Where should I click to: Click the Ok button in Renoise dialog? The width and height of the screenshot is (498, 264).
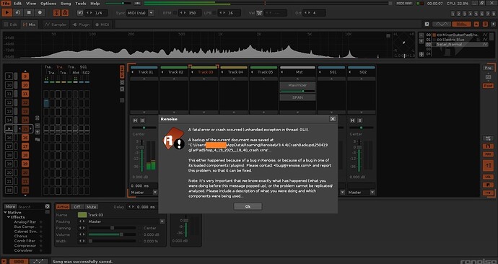coord(248,206)
